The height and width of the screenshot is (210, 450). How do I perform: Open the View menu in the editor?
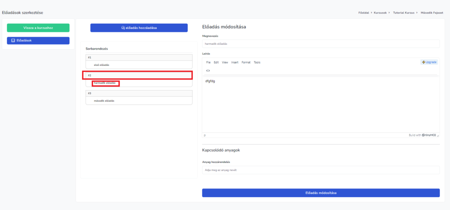pos(225,62)
